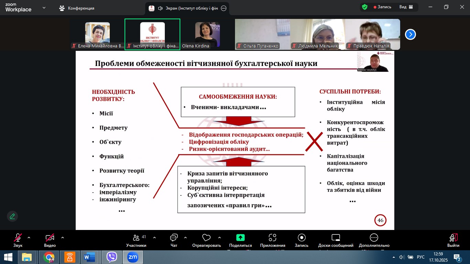Image resolution: width=470 pixels, height=264 pixels.
Task: Open the Reactions heart icon
Action: pos(206,238)
